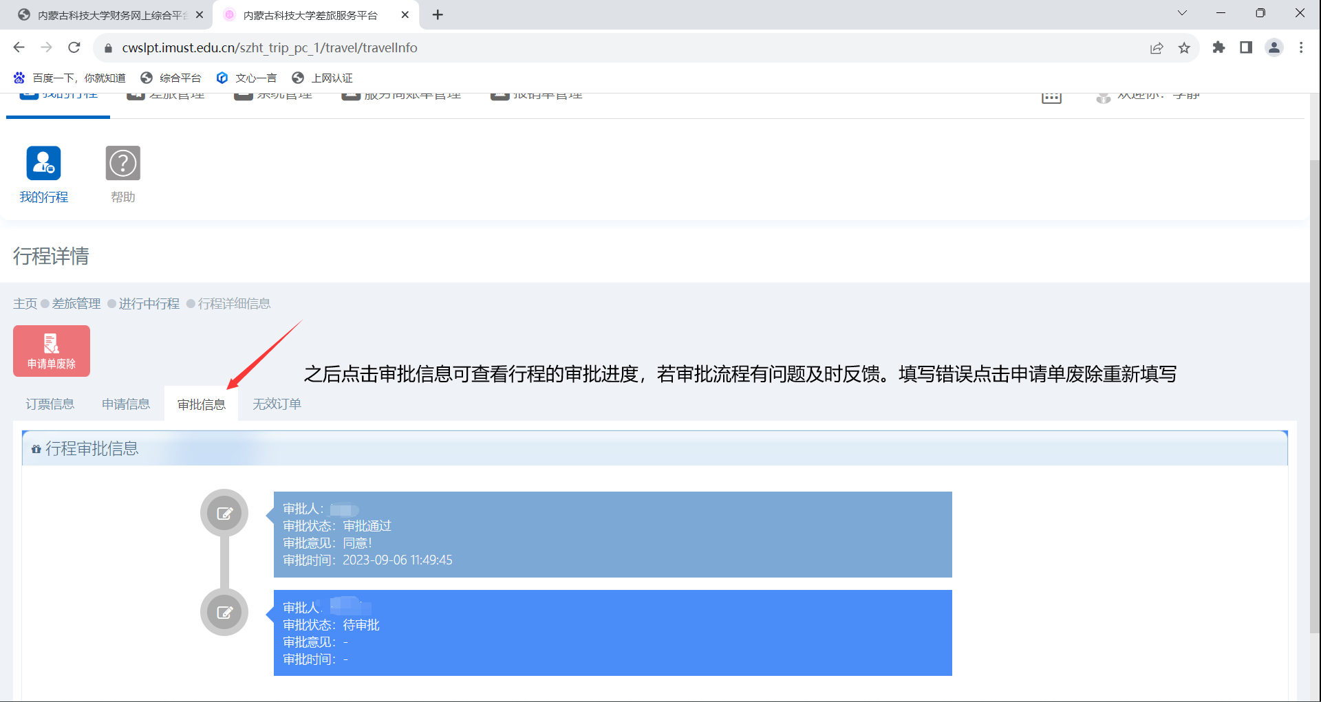Expand the tab search chevron
1321x702 pixels.
tap(1182, 13)
